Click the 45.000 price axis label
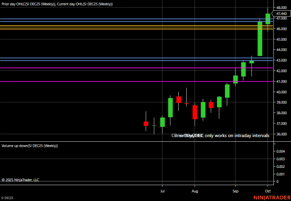This screenshot has width=291, height=201. 281,40
